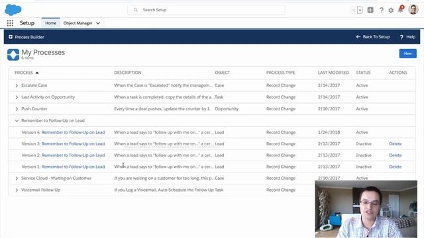Sort by the STATUS column header

pyautogui.click(x=363, y=73)
